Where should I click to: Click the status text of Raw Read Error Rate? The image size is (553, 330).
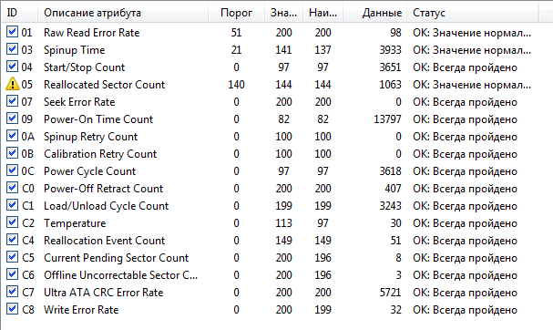point(472,33)
